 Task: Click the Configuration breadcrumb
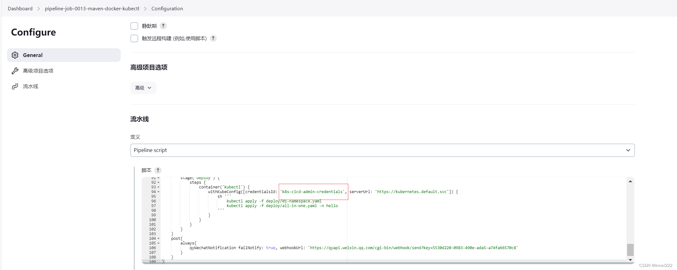point(167,8)
